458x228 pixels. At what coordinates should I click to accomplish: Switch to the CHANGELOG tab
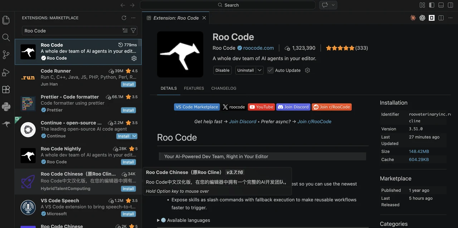point(224,88)
